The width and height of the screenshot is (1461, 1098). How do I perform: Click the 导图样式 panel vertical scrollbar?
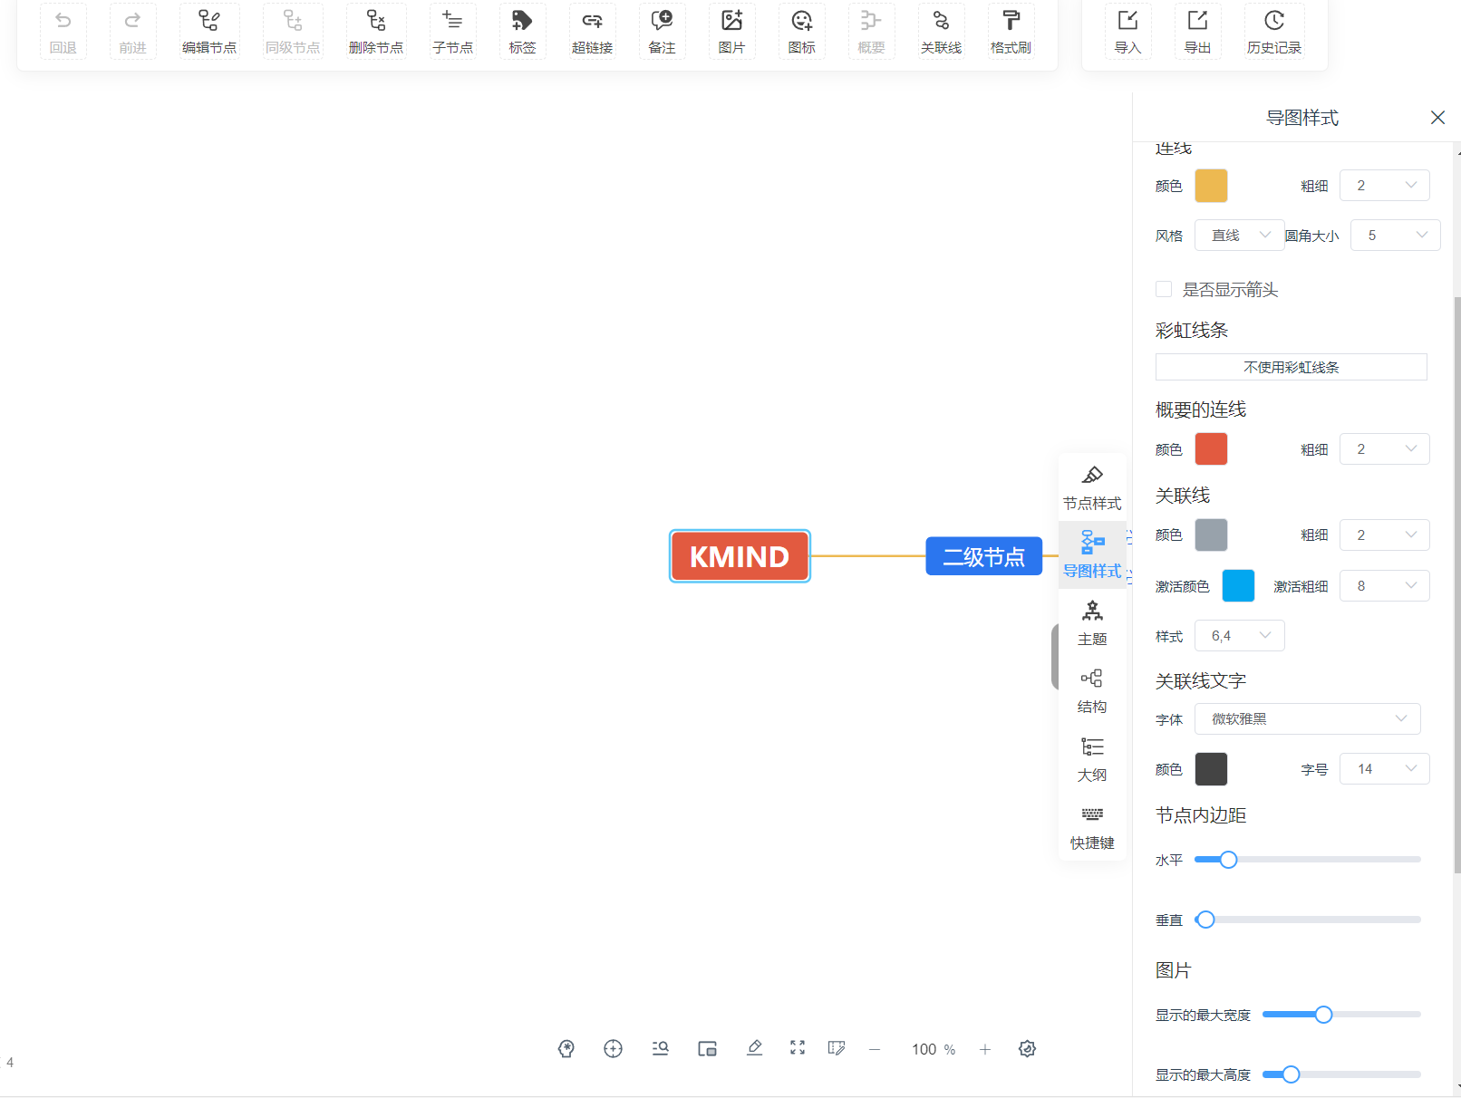pyautogui.click(x=1457, y=585)
